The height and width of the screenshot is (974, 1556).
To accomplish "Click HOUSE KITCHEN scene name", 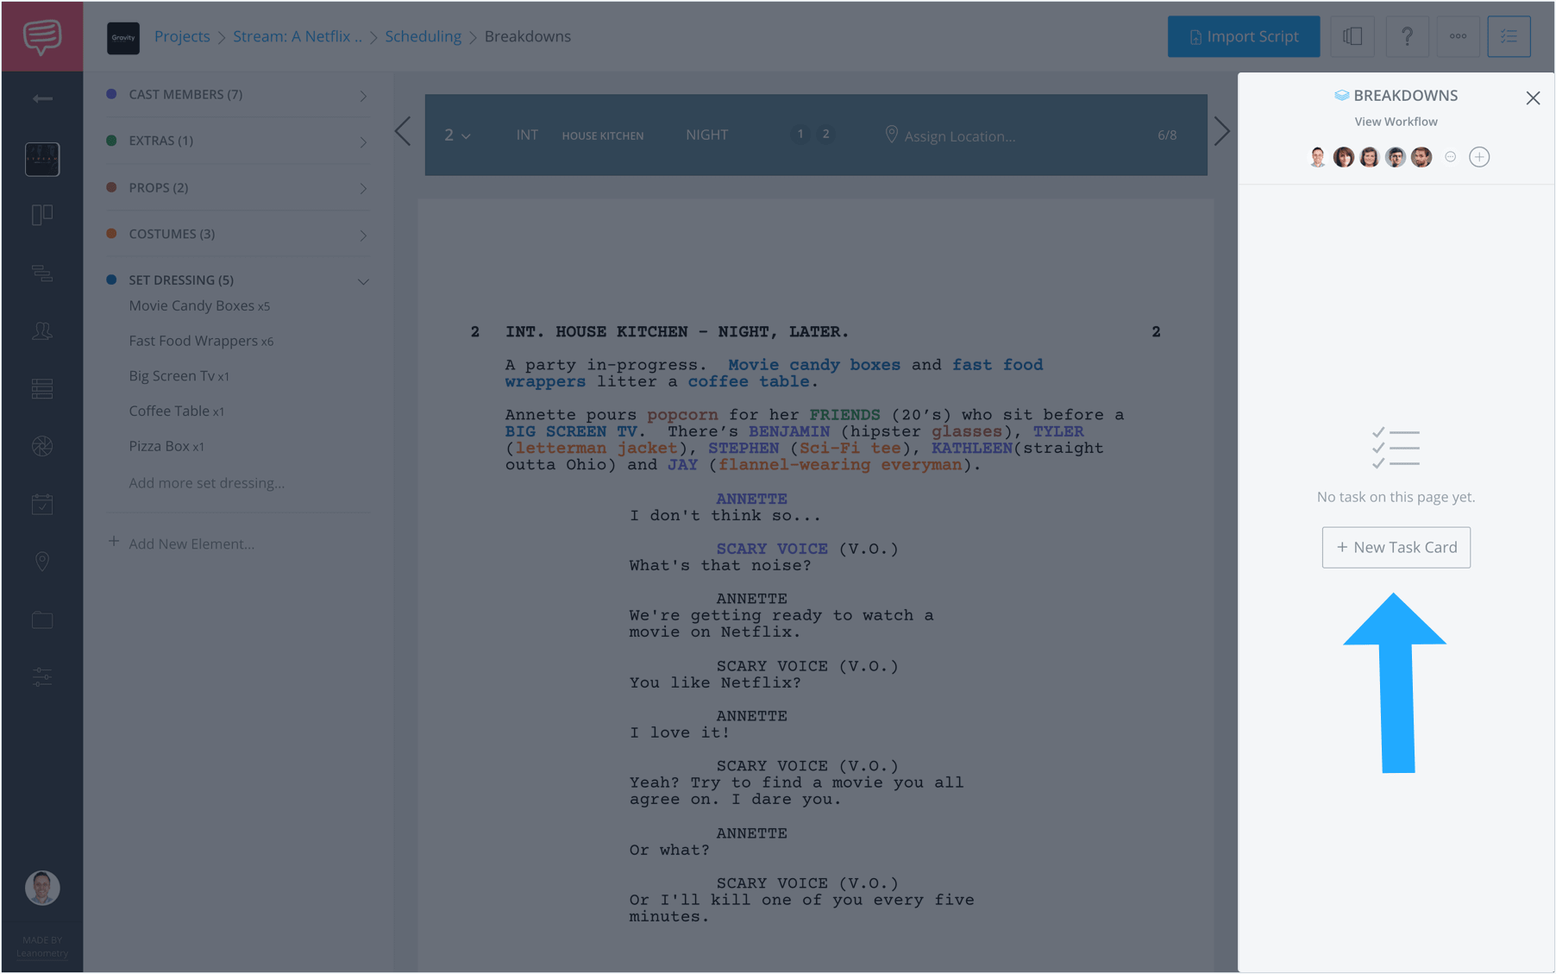I will point(603,136).
